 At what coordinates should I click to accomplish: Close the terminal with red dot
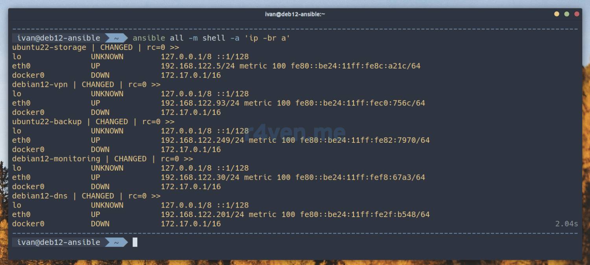click(x=577, y=14)
